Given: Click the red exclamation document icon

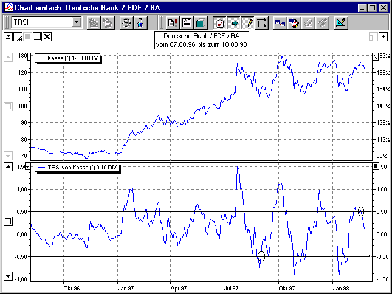Looking at the screenshot, I should point(172,22).
